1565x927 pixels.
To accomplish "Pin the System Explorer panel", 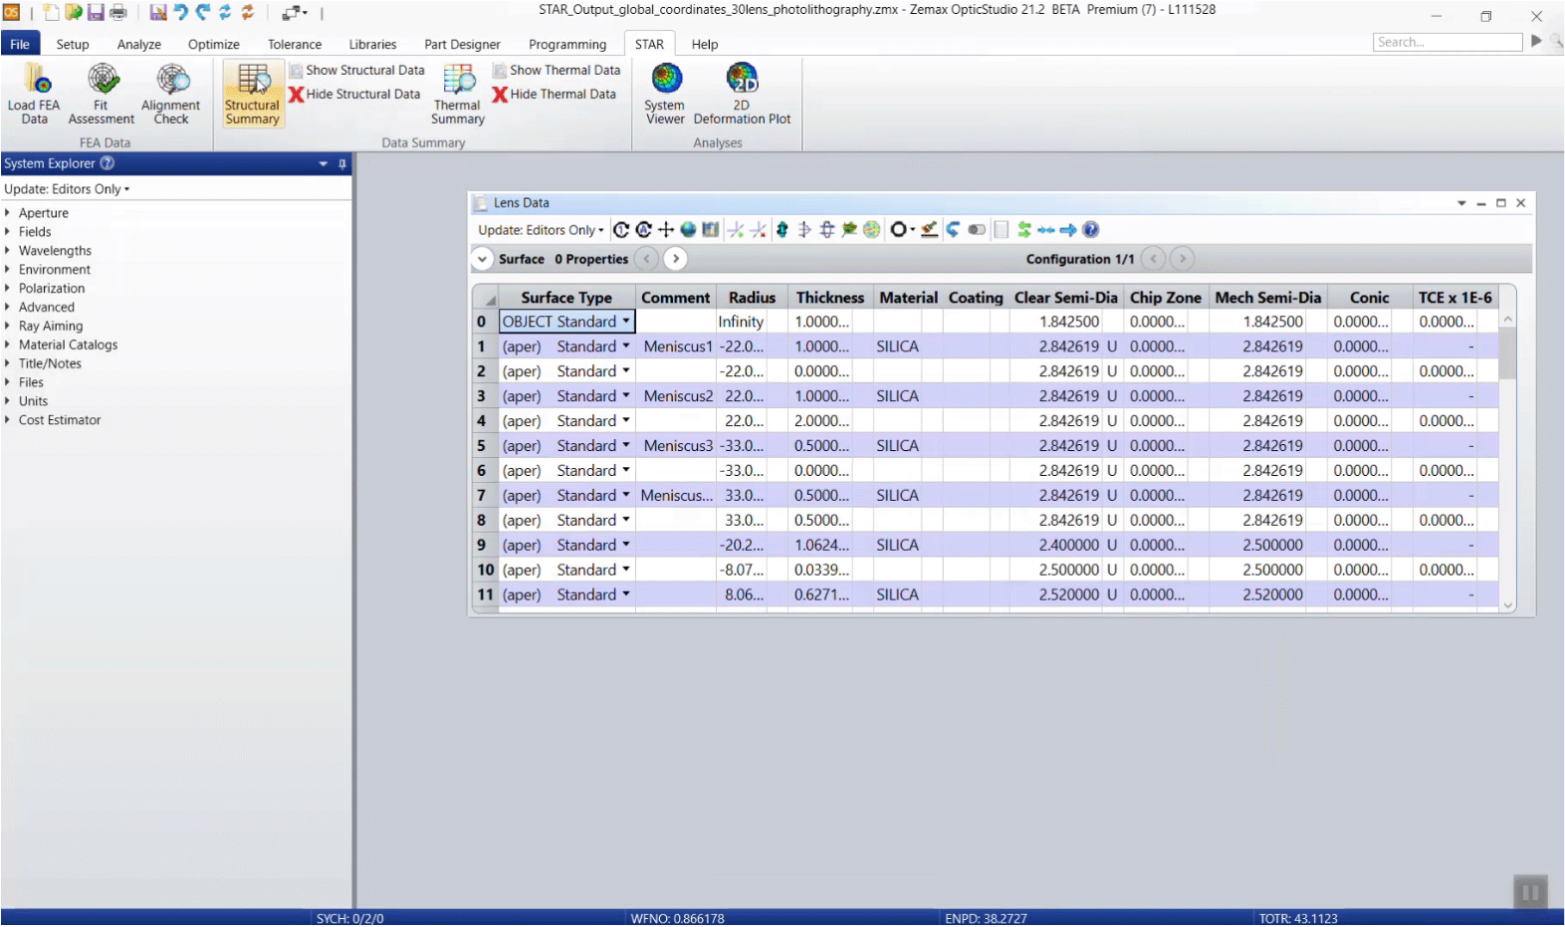I will tap(342, 164).
